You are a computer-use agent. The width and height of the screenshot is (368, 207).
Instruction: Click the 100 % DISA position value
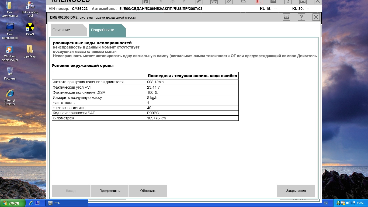[192, 92]
